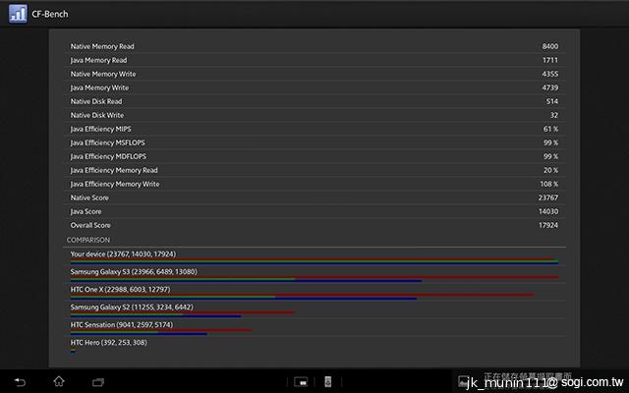Select the Java Score row

(x=314, y=211)
